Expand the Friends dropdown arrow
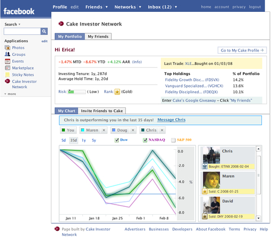This screenshot has height=243, width=271. click(107, 7)
